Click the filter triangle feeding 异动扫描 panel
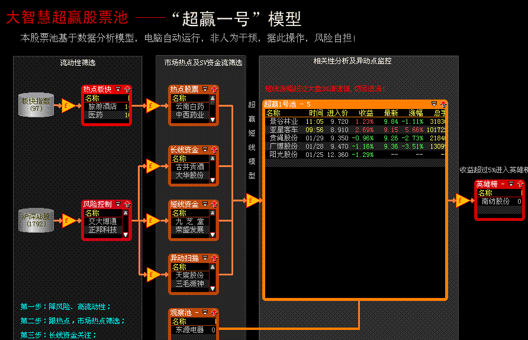Viewport: 528px width, 340px height. tap(153, 275)
